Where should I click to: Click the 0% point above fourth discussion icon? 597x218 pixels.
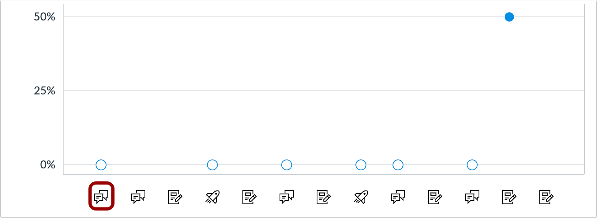point(398,165)
